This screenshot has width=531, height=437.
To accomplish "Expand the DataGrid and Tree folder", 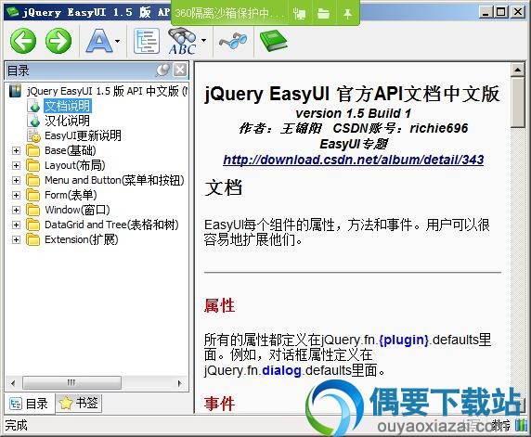I will click(x=16, y=225).
